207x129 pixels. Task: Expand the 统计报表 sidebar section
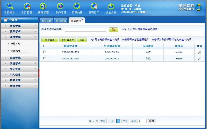19,69
